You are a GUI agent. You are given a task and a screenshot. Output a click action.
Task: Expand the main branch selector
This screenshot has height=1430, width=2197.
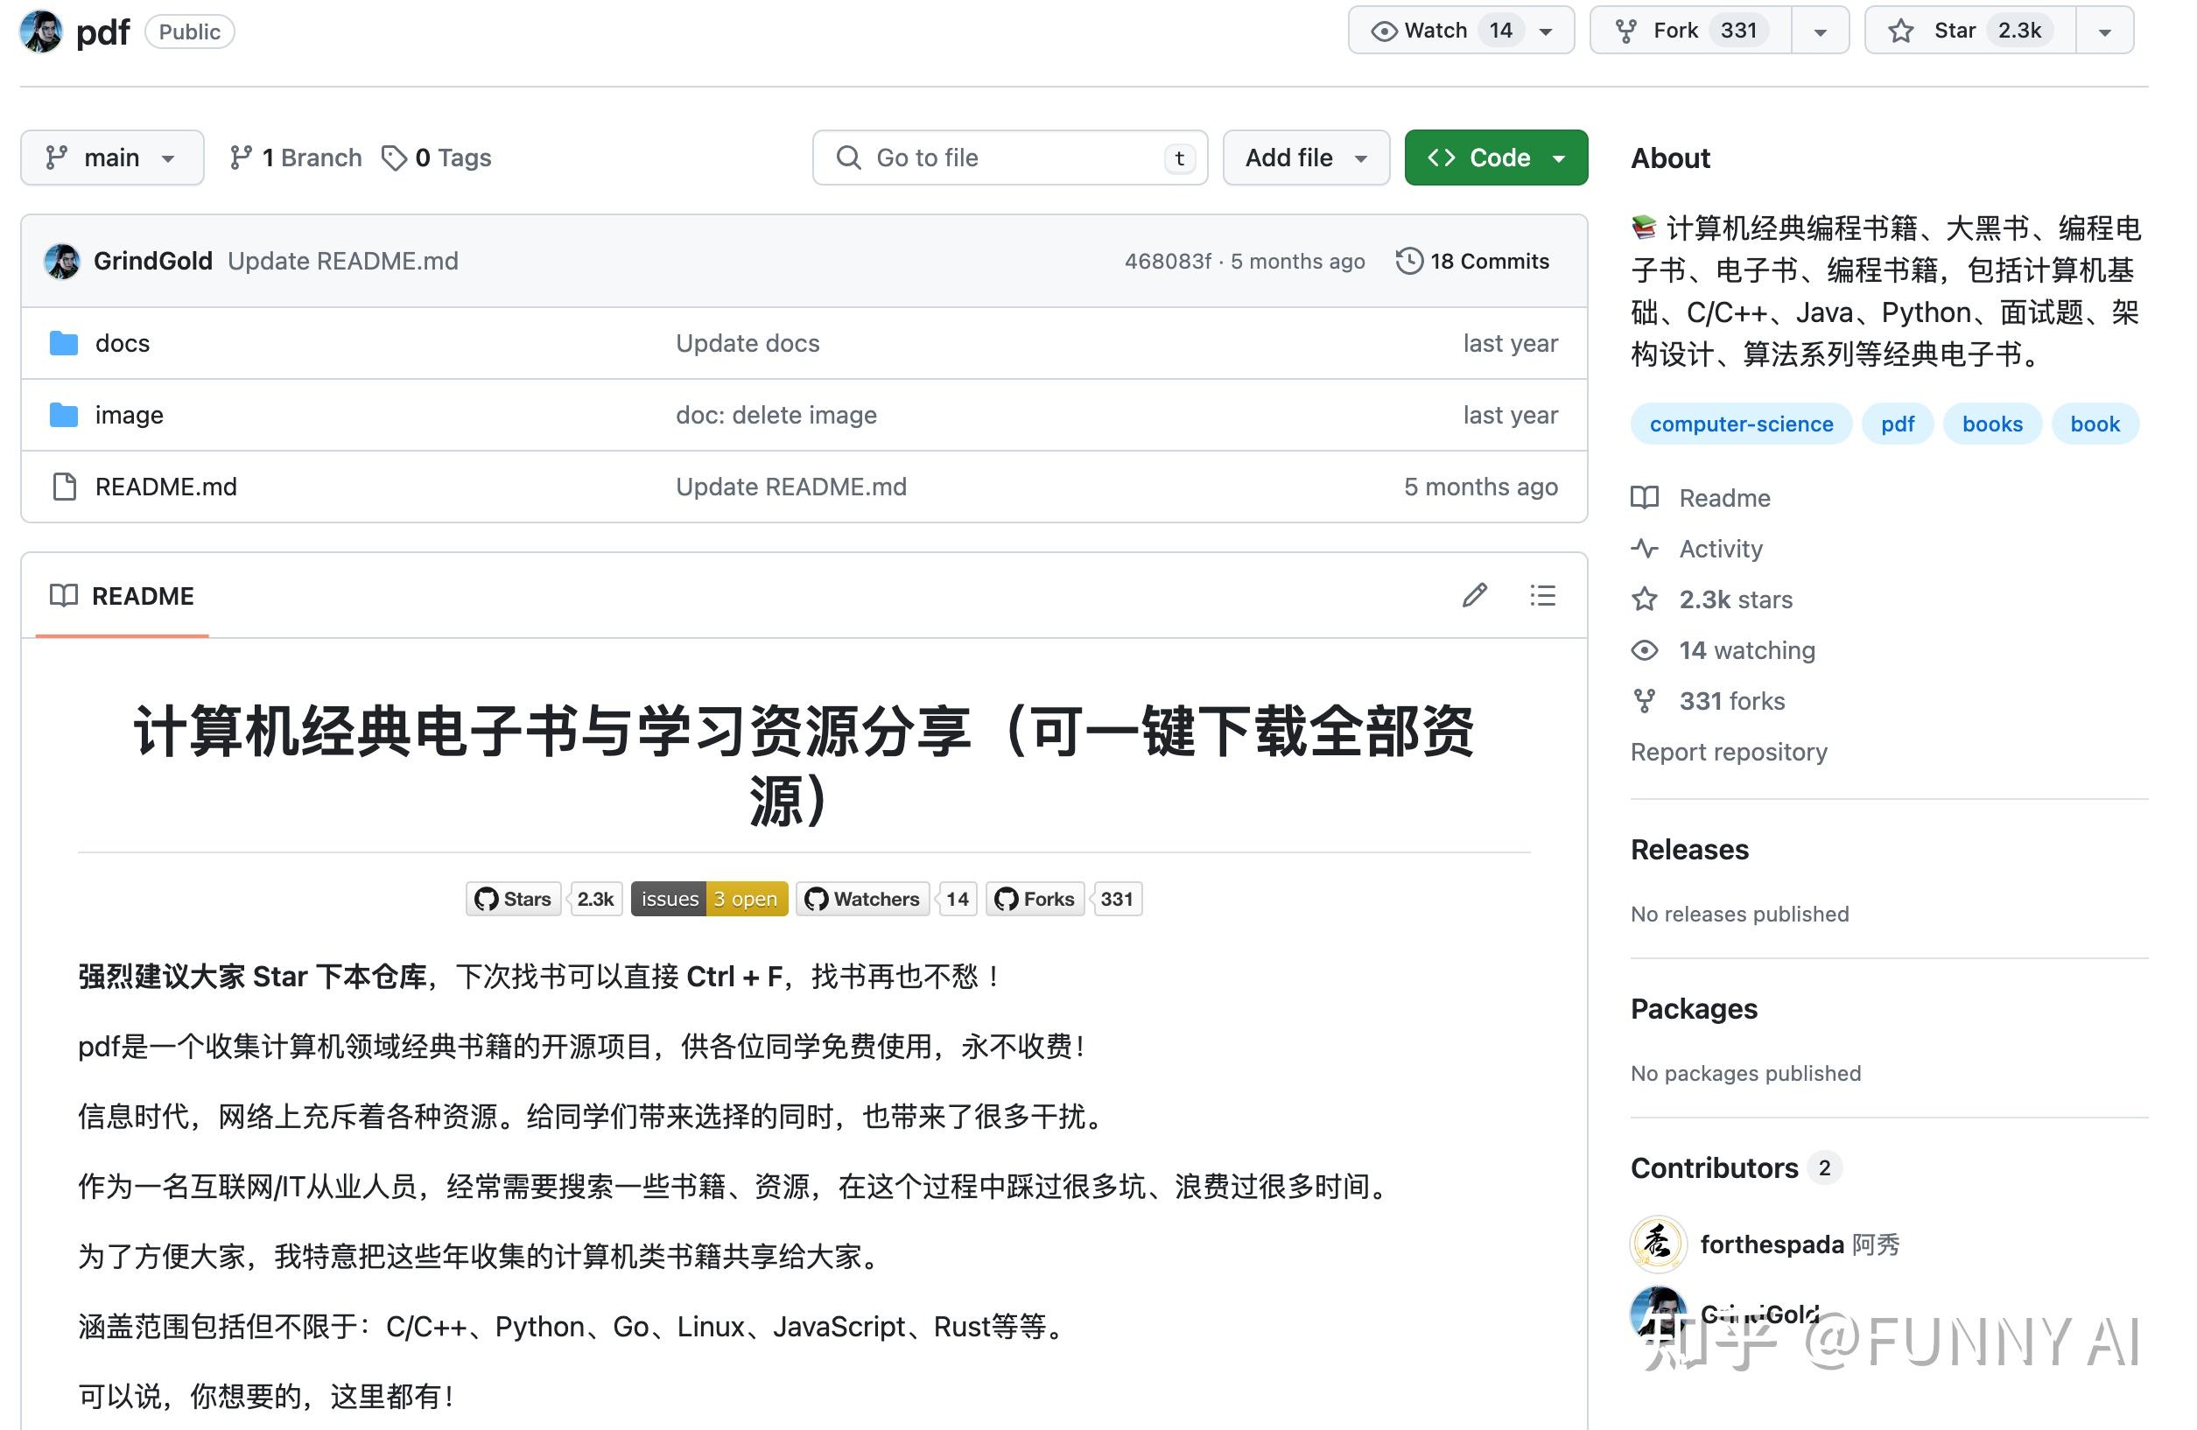112,157
